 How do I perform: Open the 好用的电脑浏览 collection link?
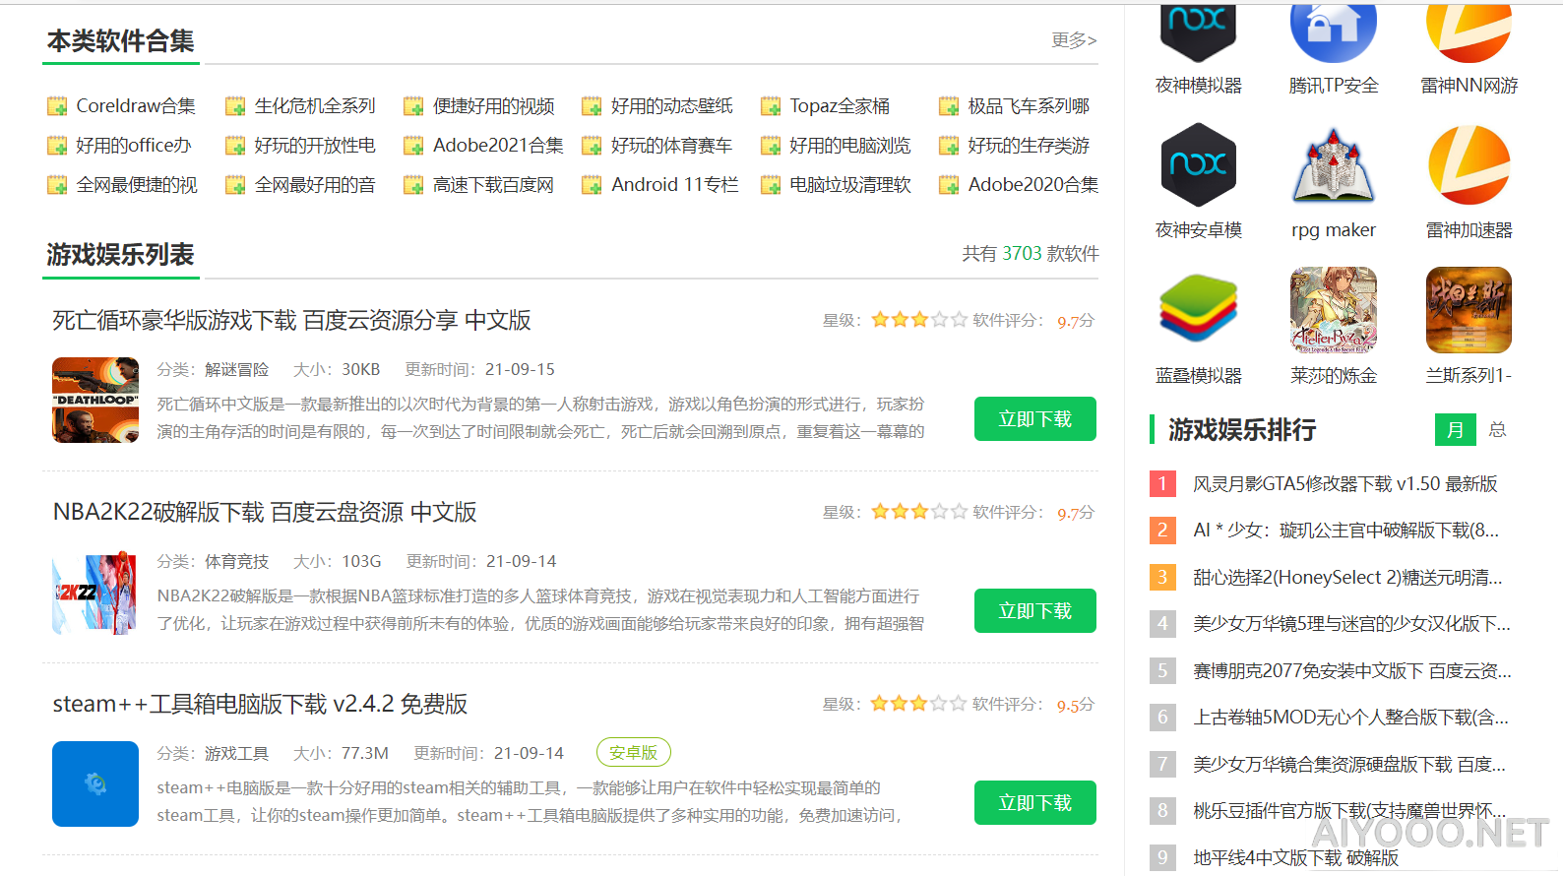(x=850, y=146)
